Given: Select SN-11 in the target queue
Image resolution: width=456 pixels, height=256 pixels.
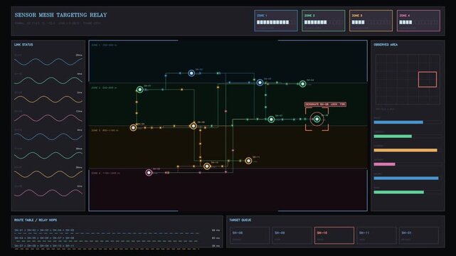Looking at the screenshot, I should [376, 235].
